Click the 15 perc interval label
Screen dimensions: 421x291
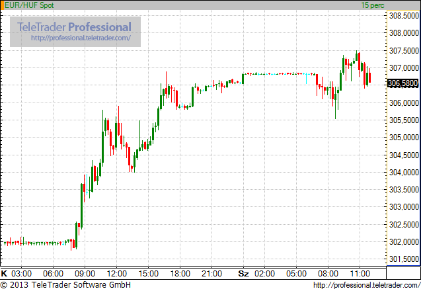point(372,5)
